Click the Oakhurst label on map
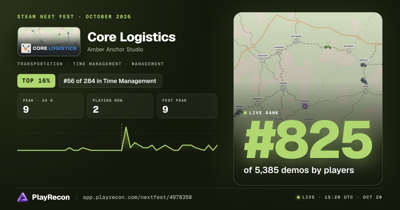 (x=363, y=60)
